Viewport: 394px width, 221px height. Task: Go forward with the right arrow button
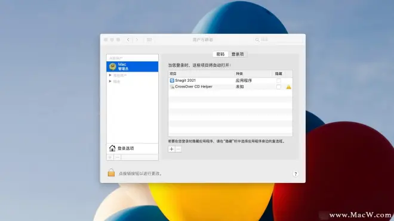(x=137, y=40)
